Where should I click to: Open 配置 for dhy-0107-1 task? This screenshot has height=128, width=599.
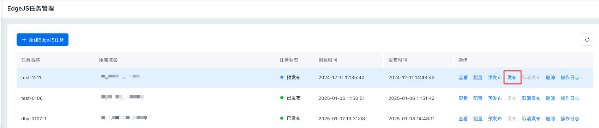[x=478, y=119]
